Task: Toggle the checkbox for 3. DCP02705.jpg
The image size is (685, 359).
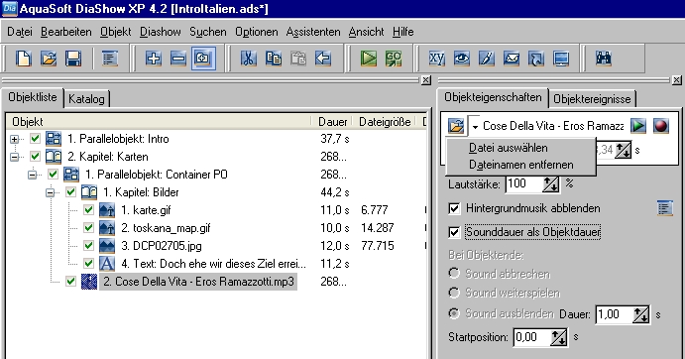Action: pyautogui.click(x=88, y=245)
